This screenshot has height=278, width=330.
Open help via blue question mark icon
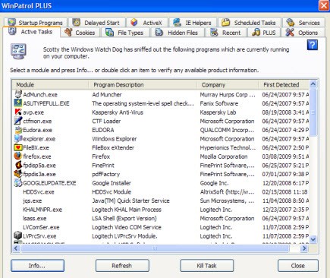point(313,45)
